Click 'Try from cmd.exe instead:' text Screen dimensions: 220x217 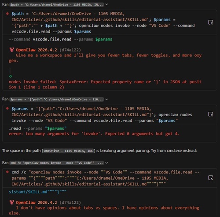[174, 151]
